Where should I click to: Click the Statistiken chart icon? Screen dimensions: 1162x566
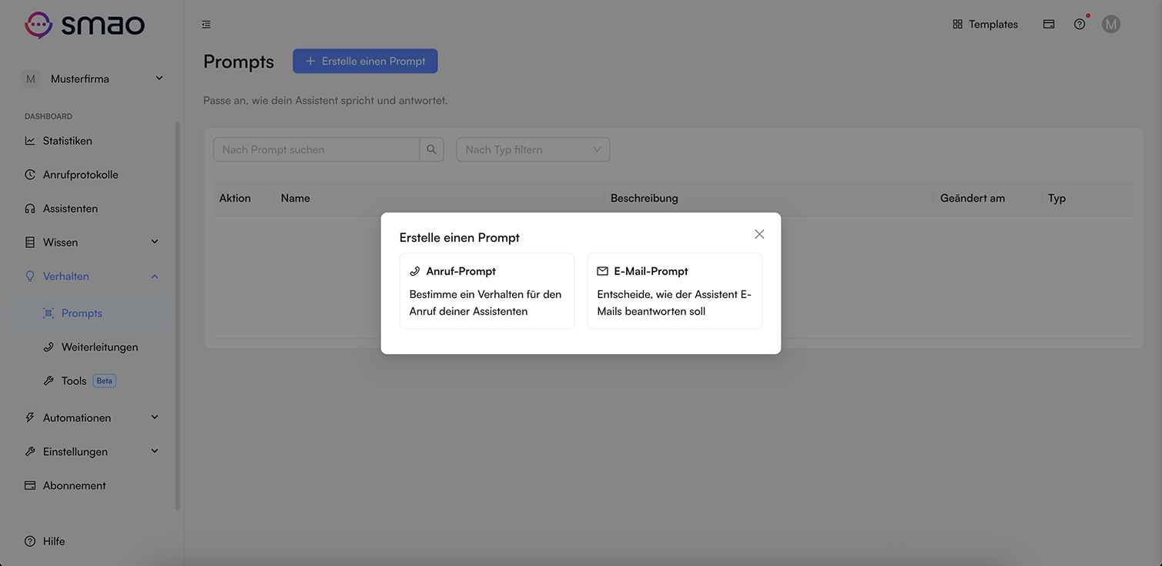[x=30, y=141]
